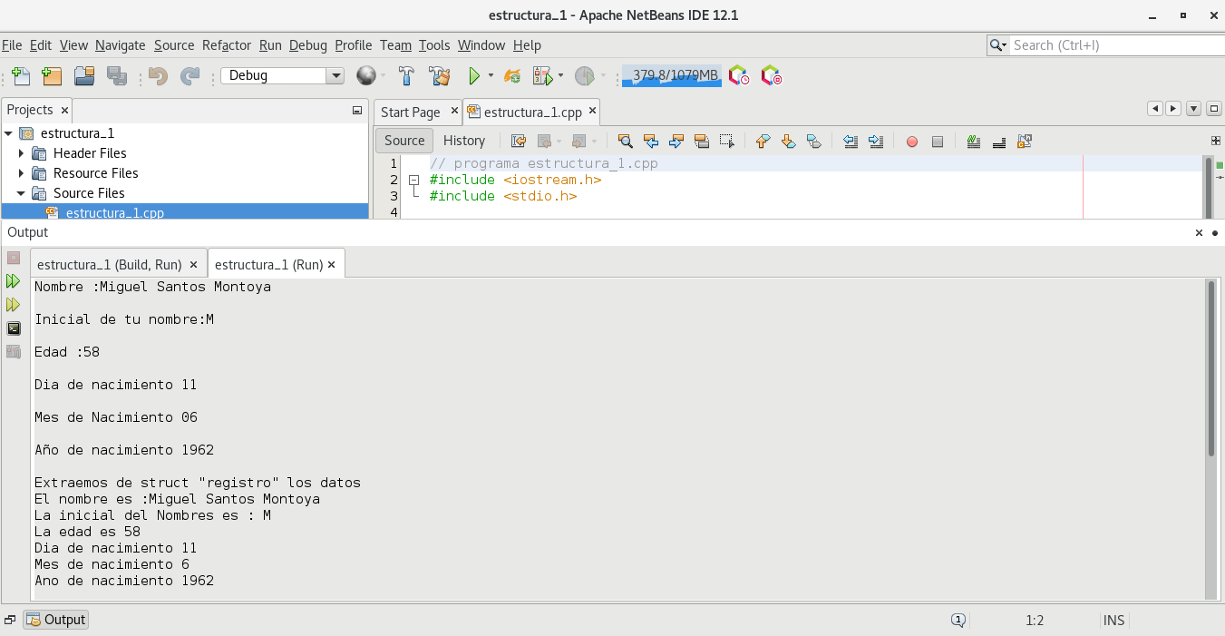Run the project with green play icon

pos(473,76)
